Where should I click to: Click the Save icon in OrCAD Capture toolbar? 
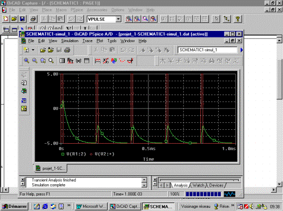(23, 19)
